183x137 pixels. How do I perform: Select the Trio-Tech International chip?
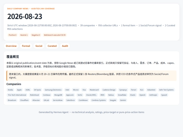(17, 95)
